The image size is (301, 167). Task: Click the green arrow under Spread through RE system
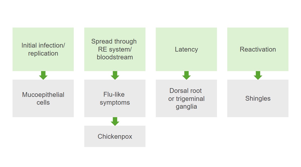tap(115, 75)
